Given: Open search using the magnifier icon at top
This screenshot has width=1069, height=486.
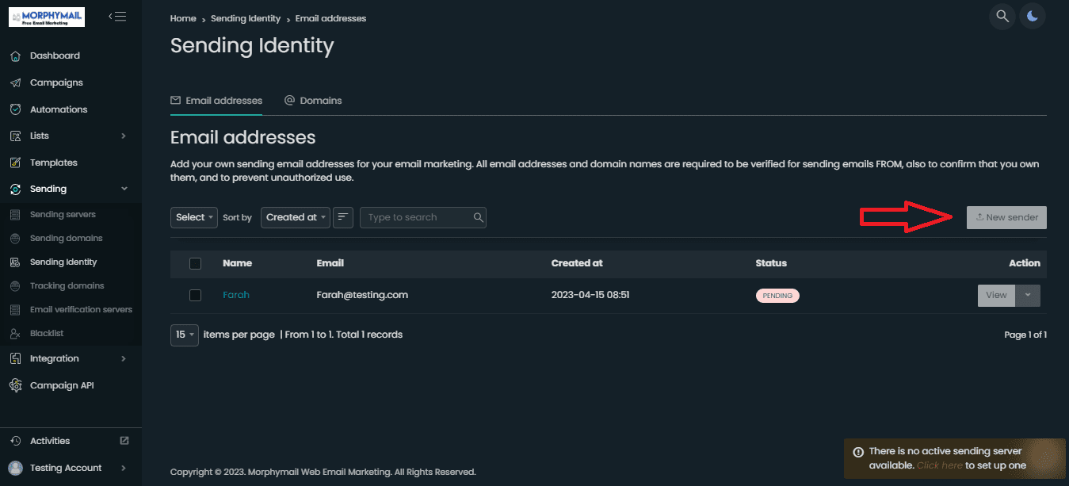Looking at the screenshot, I should coord(1002,17).
